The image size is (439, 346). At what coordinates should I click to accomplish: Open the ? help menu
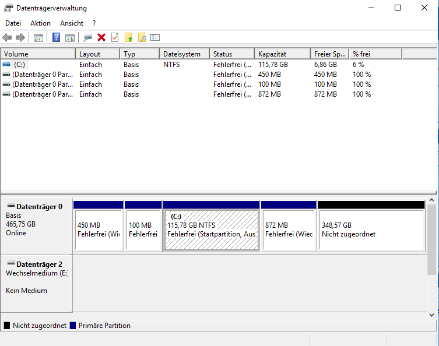94,23
